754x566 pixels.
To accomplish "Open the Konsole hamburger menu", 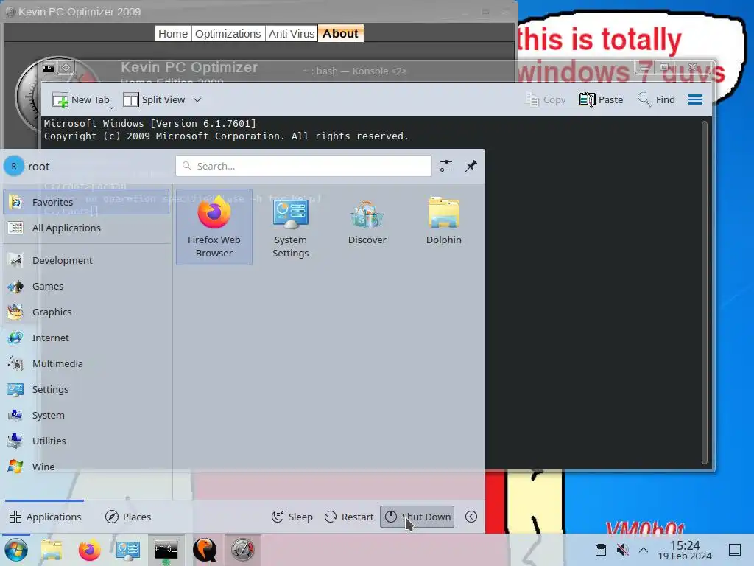I will [x=695, y=99].
